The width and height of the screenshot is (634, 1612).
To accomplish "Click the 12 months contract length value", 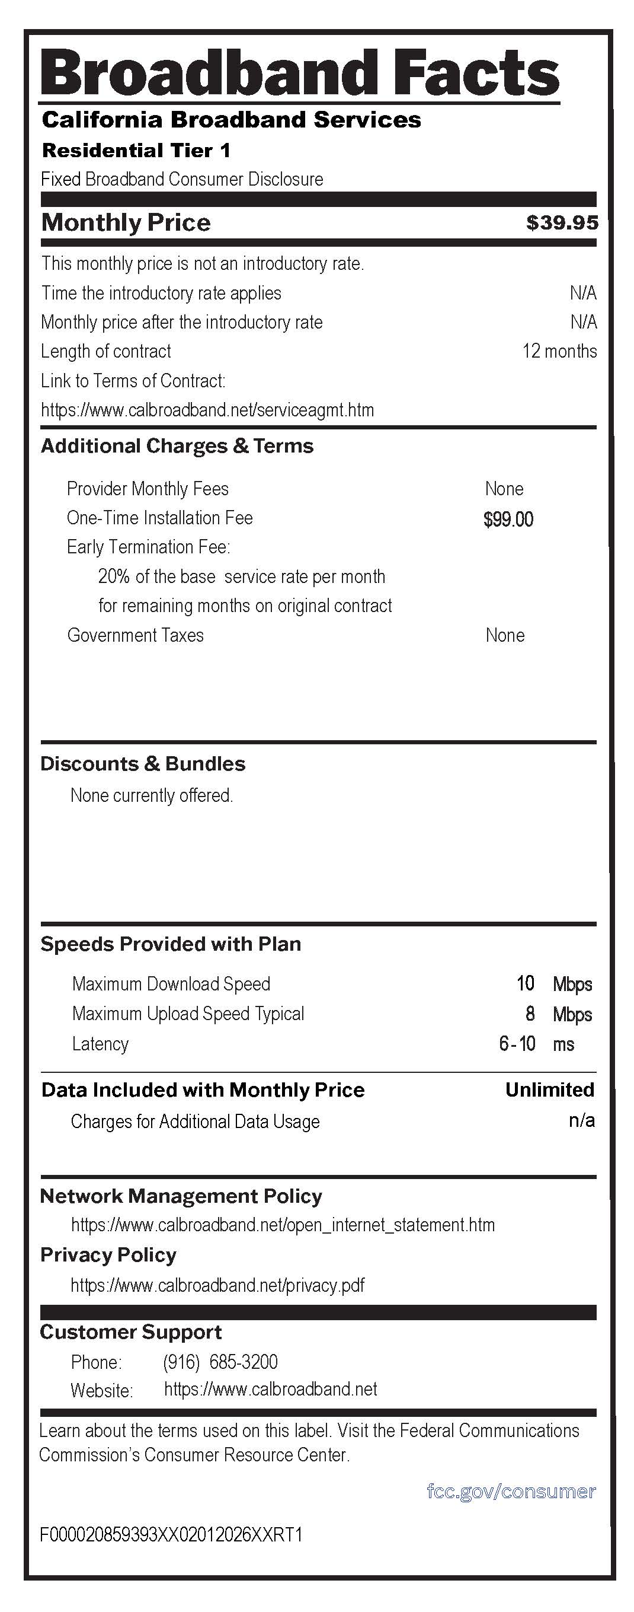I will 559,352.
